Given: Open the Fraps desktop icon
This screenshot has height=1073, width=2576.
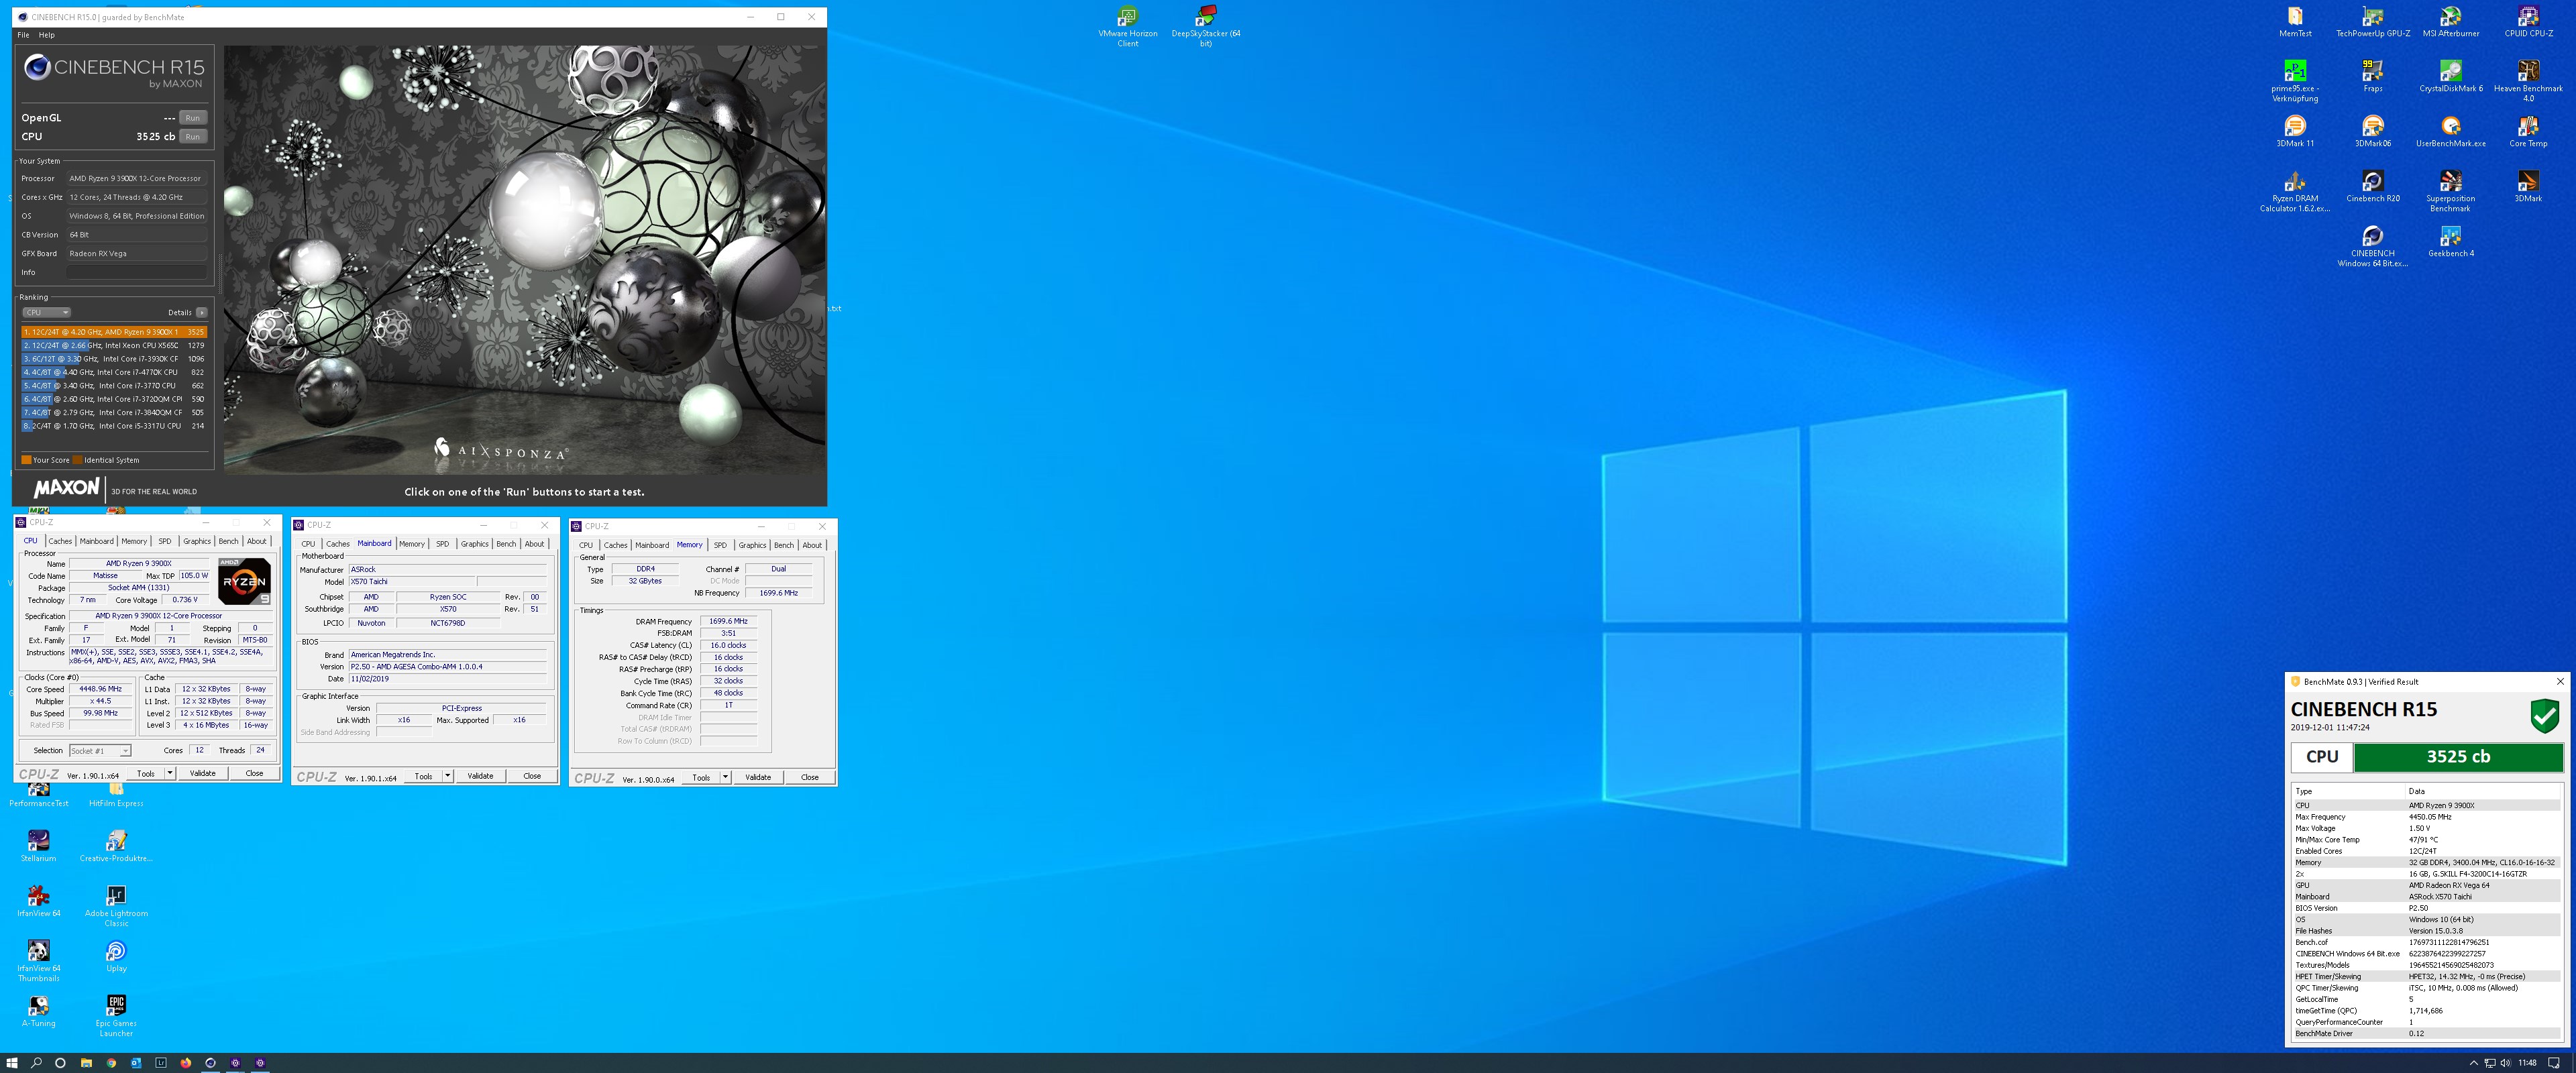Looking at the screenshot, I should point(2372,77).
